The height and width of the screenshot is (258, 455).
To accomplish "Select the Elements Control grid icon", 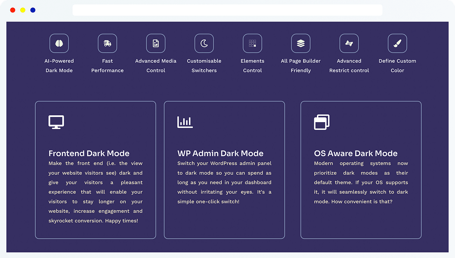I will coord(252,43).
